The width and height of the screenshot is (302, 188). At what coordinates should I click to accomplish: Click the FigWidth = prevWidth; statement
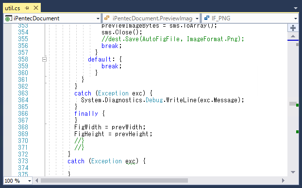pyautogui.click(x=110, y=127)
